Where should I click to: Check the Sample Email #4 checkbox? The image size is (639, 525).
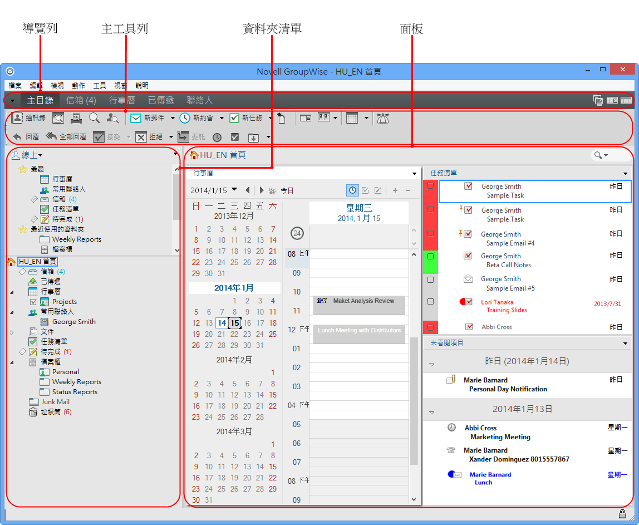tap(430, 233)
